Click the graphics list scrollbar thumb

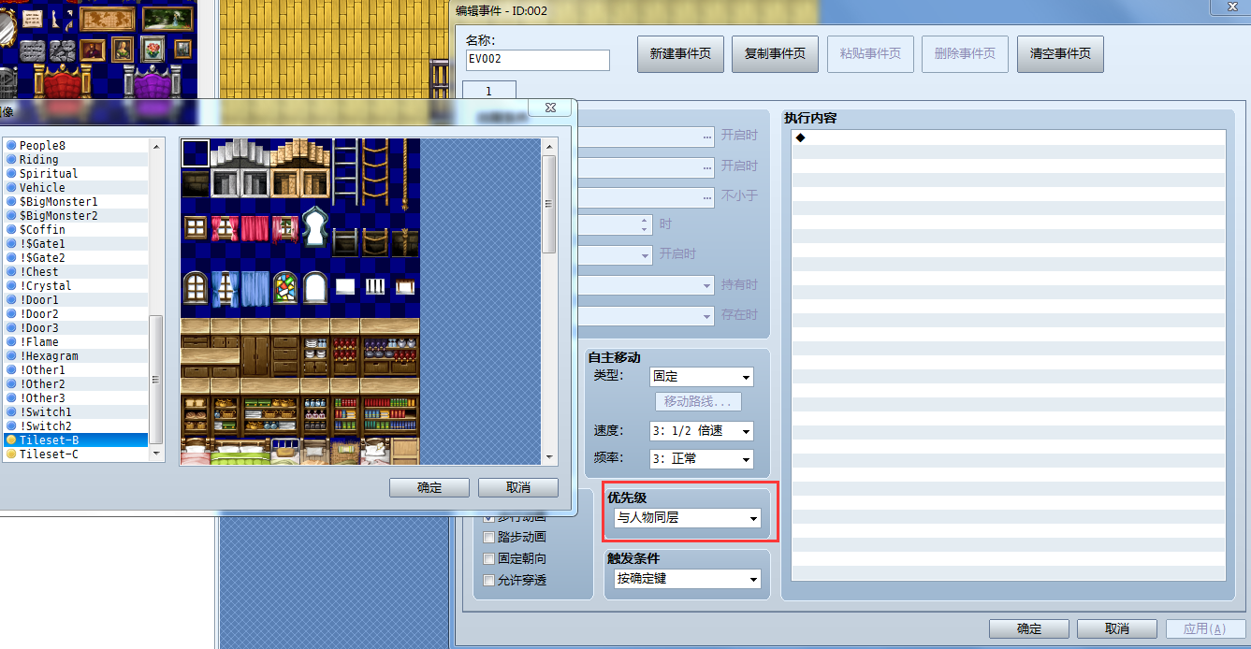tap(156, 379)
